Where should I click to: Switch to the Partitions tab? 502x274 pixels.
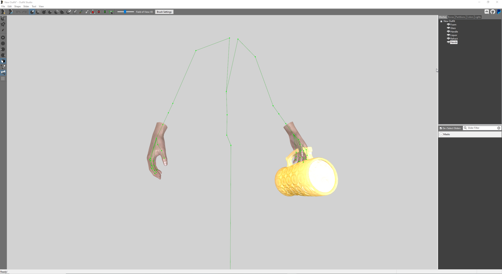pos(460,17)
